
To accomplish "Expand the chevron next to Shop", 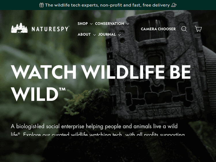I will click(x=91, y=24).
